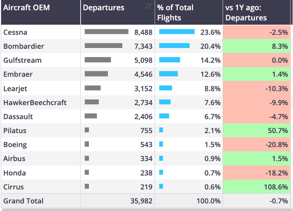Click Embraer's green 1.4% cell

point(256,74)
